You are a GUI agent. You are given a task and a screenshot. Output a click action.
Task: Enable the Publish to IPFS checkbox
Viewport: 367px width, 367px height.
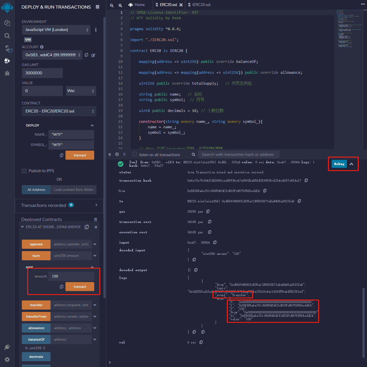[x=24, y=171]
